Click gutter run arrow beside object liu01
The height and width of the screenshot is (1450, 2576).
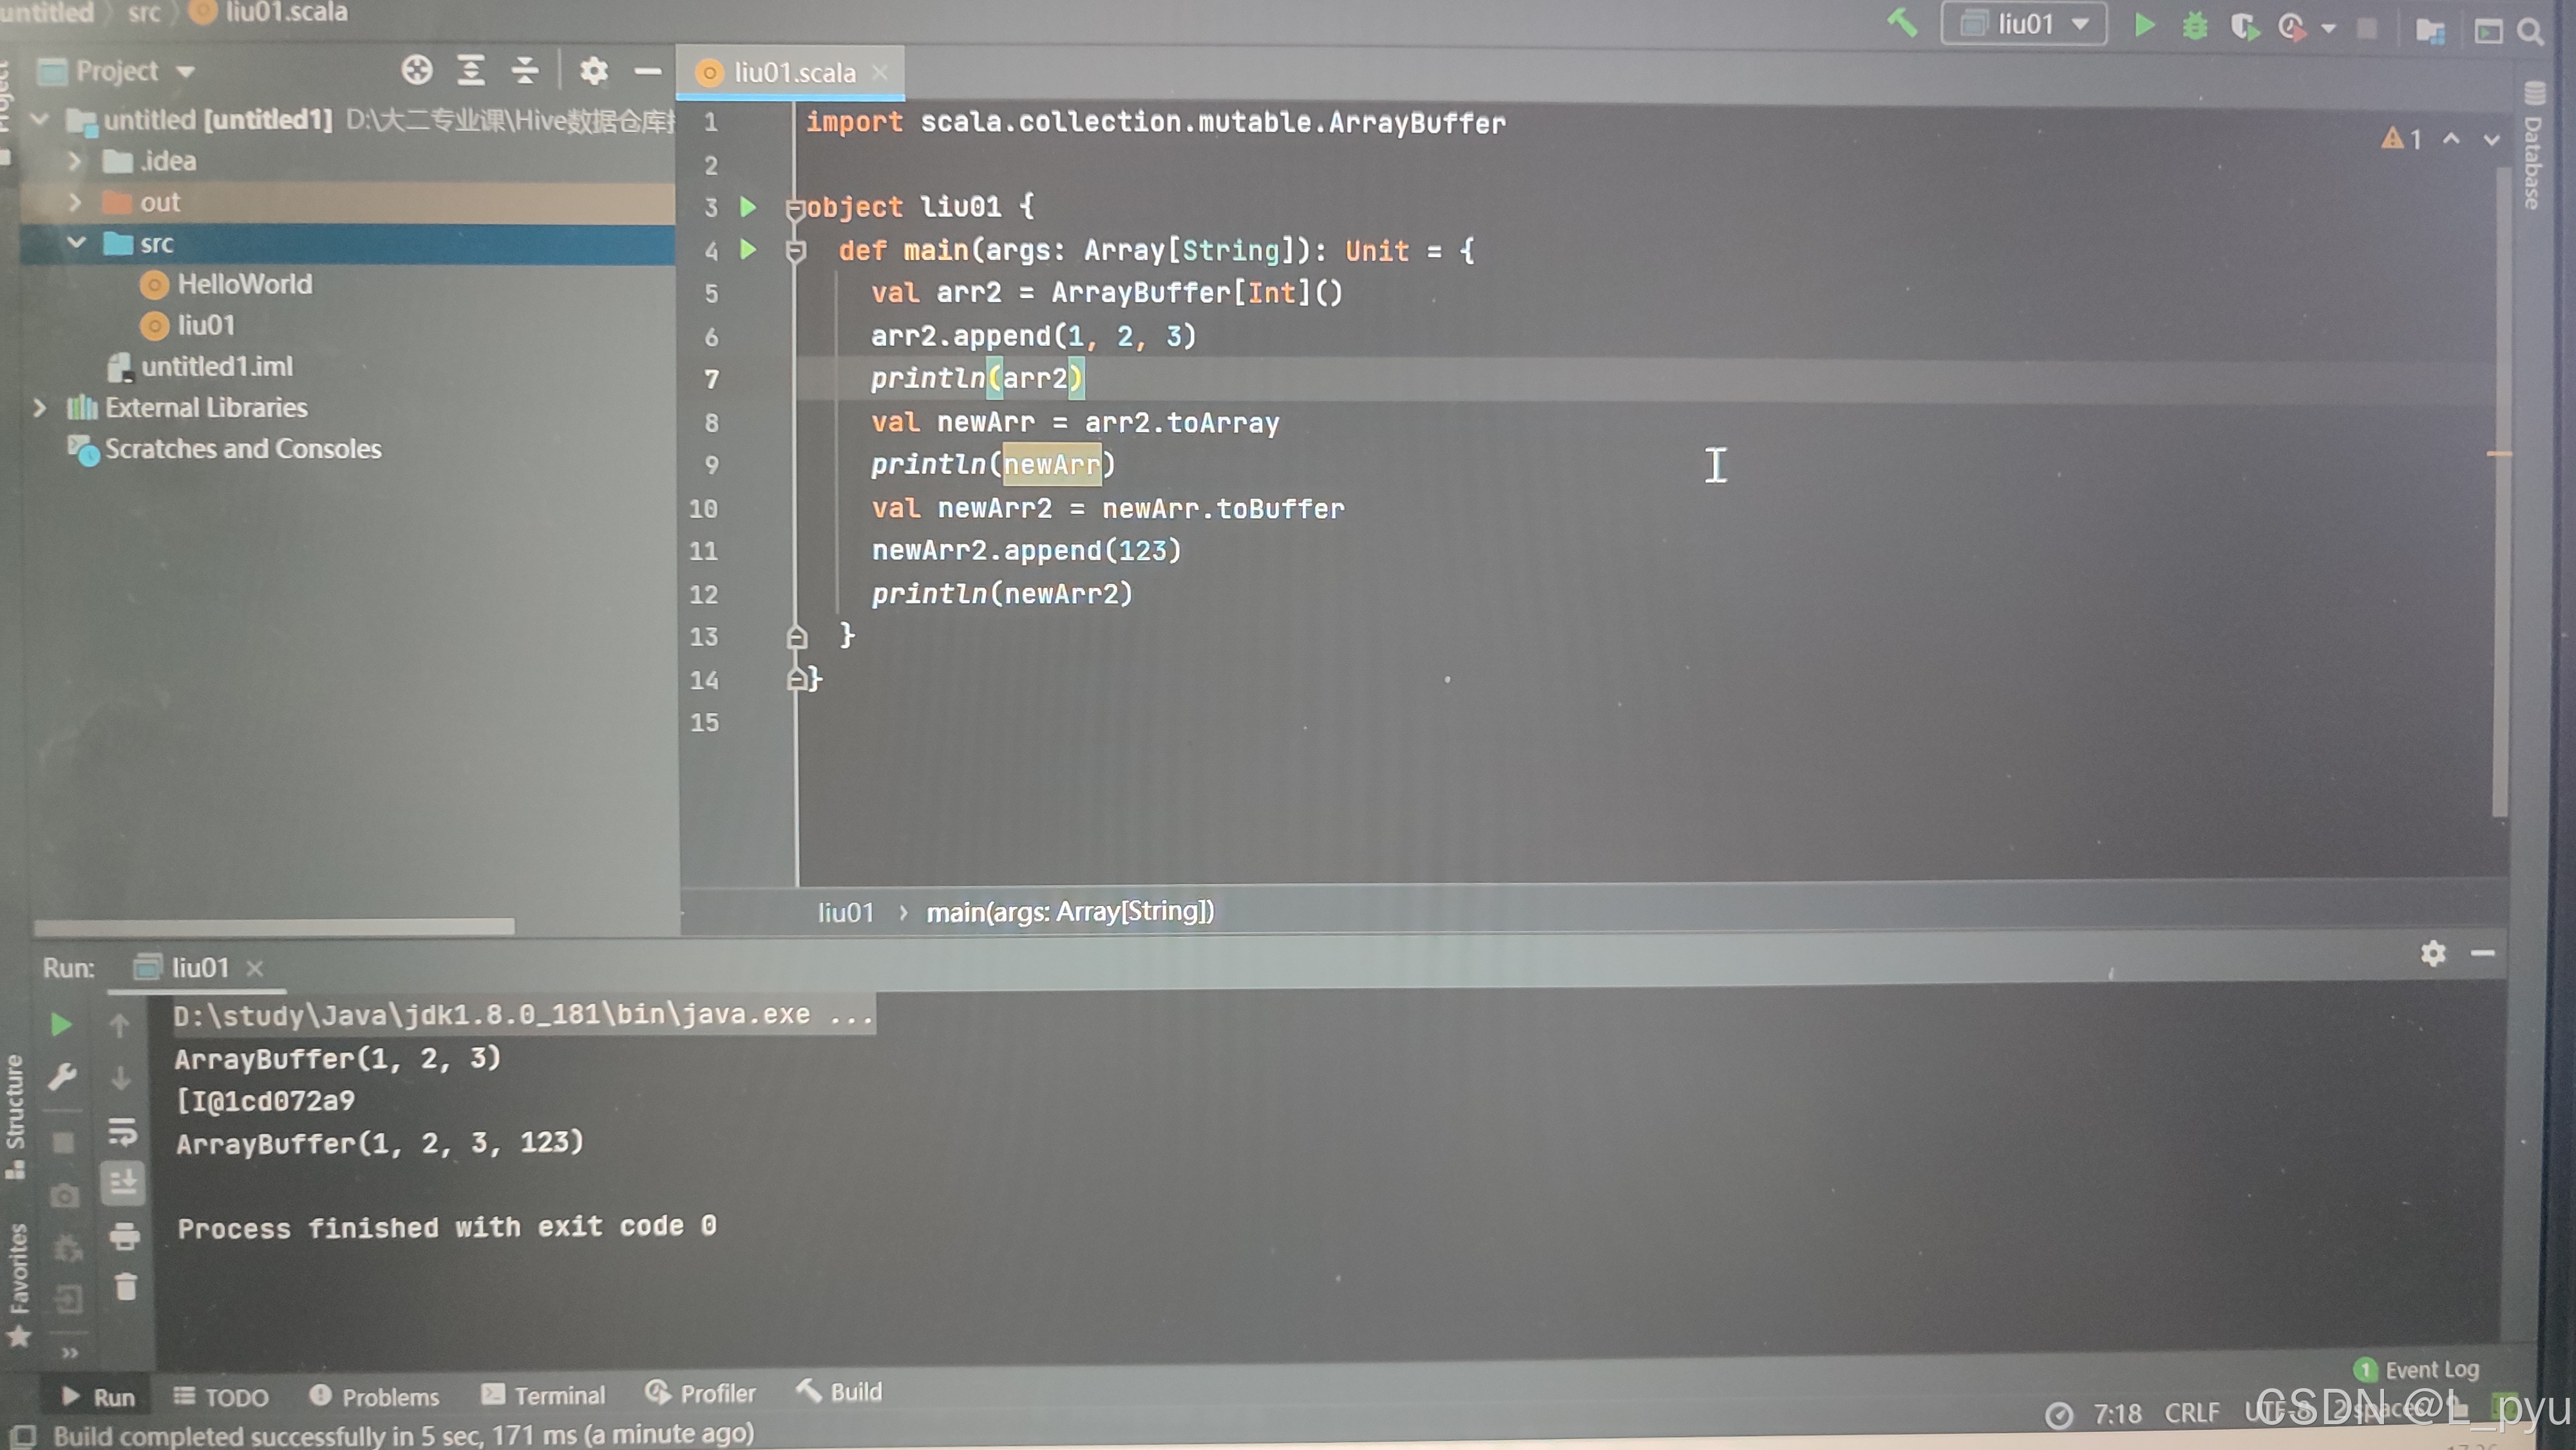click(748, 207)
